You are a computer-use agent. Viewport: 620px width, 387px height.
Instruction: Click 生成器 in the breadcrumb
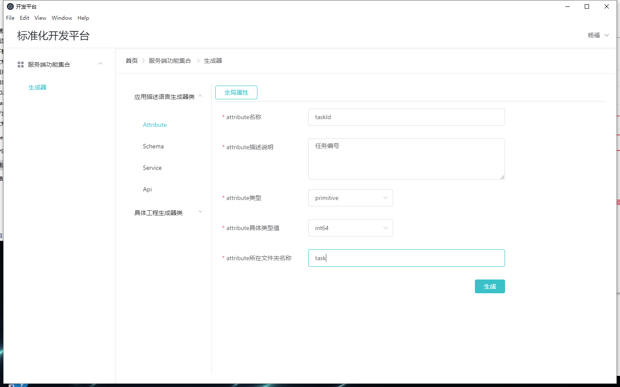point(213,61)
